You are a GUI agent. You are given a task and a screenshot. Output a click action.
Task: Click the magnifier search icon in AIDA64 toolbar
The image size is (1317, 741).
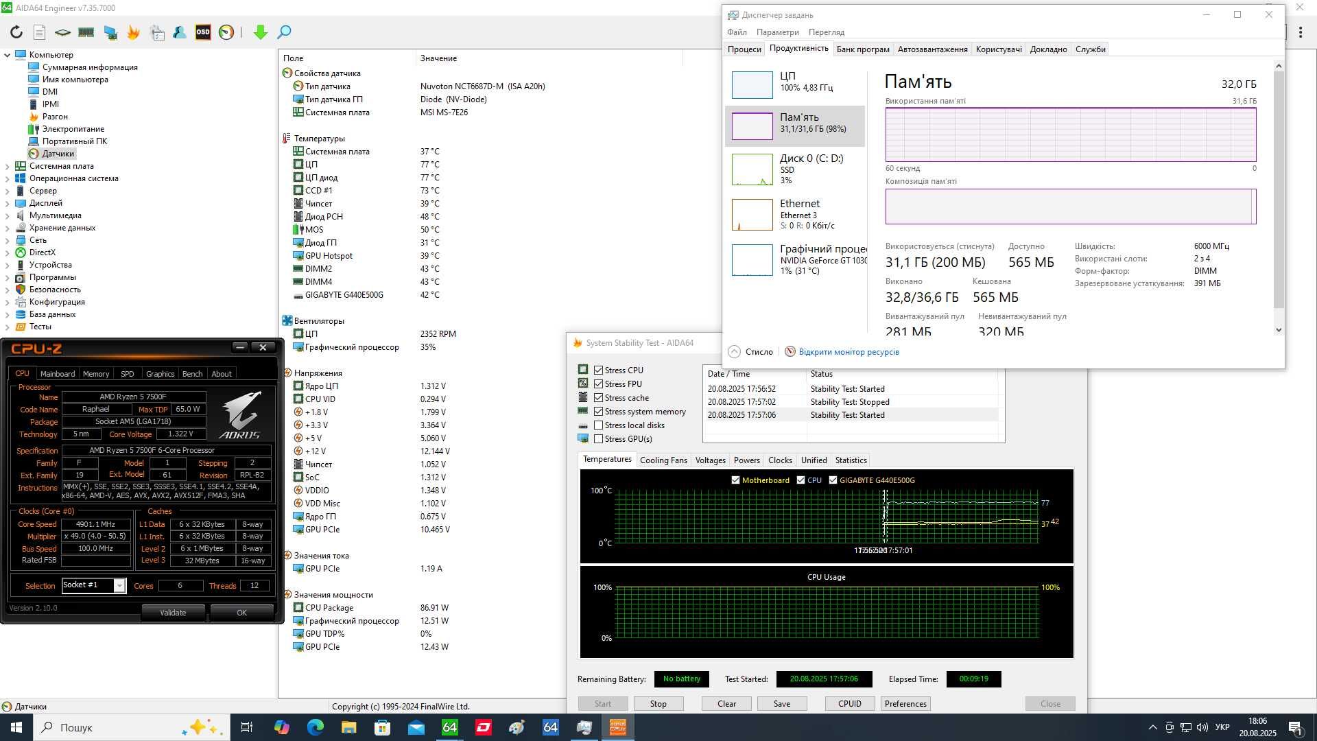[284, 32]
